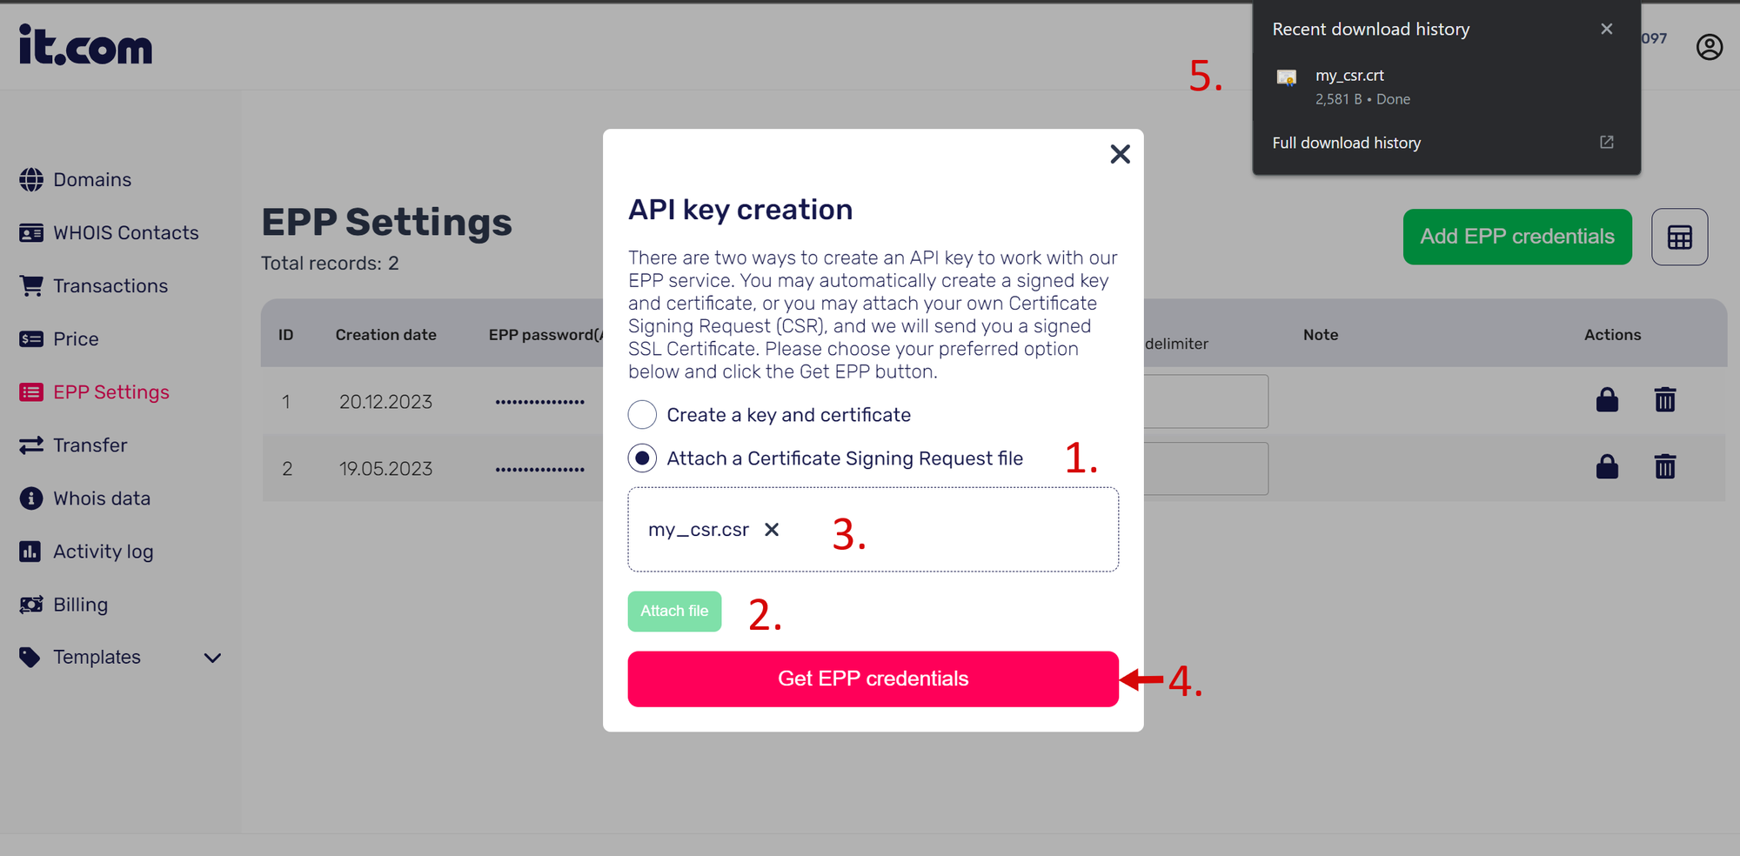Click the table columns view icon
This screenshot has height=856, width=1740.
click(1679, 237)
